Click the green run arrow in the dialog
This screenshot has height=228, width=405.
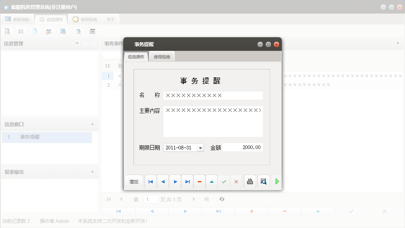[x=277, y=182]
